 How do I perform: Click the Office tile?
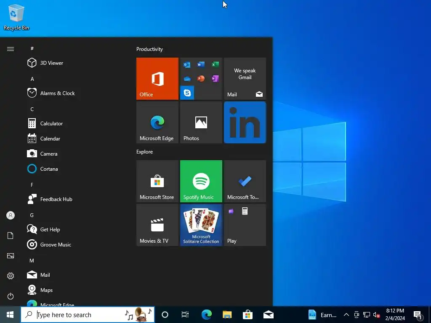tap(157, 79)
